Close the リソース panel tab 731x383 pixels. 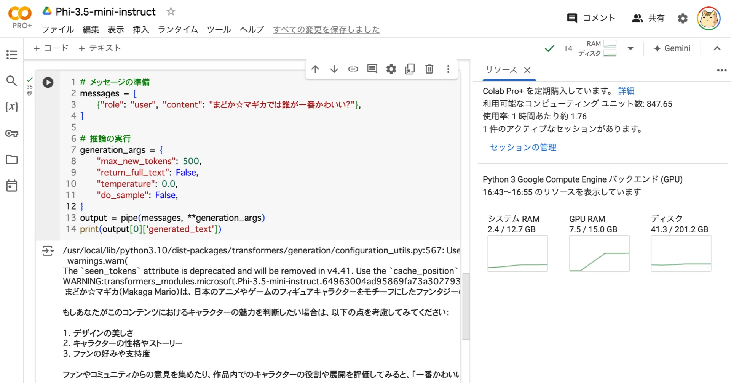tap(527, 70)
